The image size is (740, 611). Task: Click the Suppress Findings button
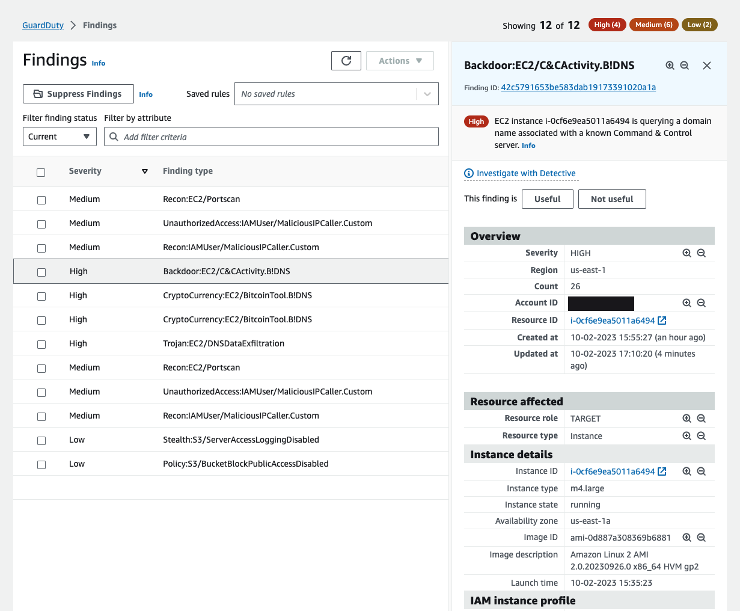click(x=78, y=94)
